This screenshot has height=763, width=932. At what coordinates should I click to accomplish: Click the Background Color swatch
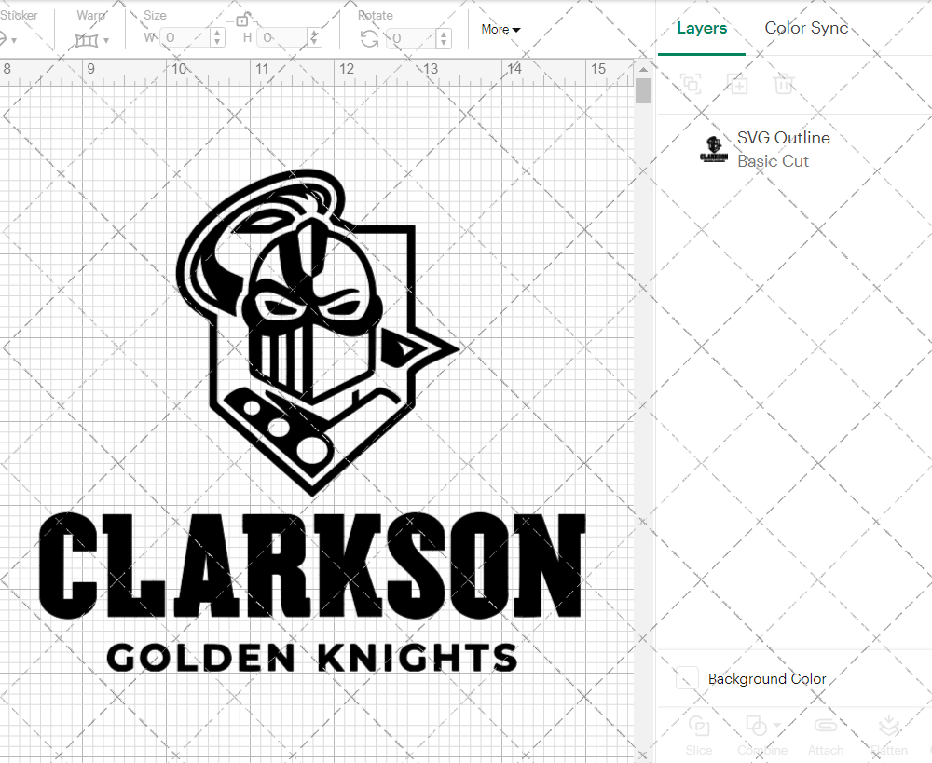(686, 678)
